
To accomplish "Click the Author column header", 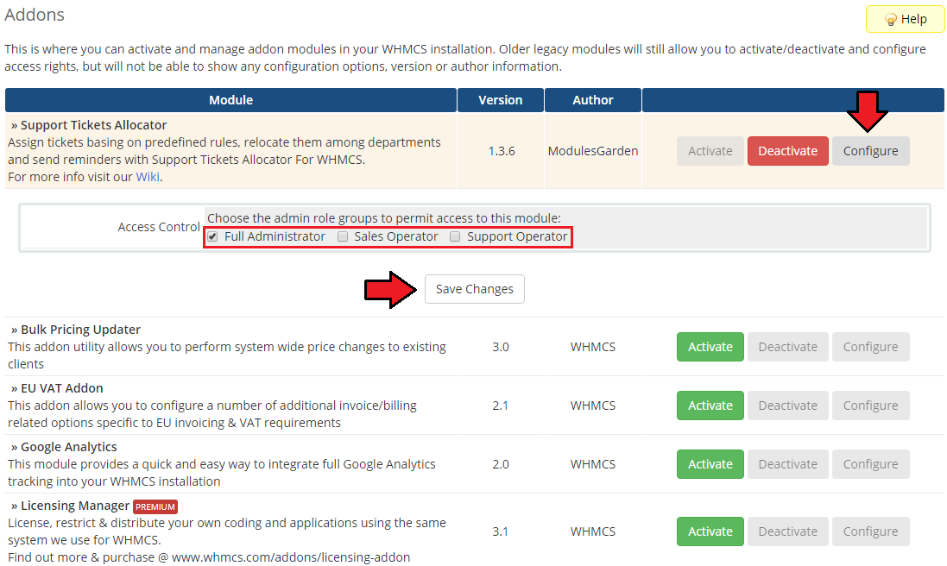I will pyautogui.click(x=593, y=100).
